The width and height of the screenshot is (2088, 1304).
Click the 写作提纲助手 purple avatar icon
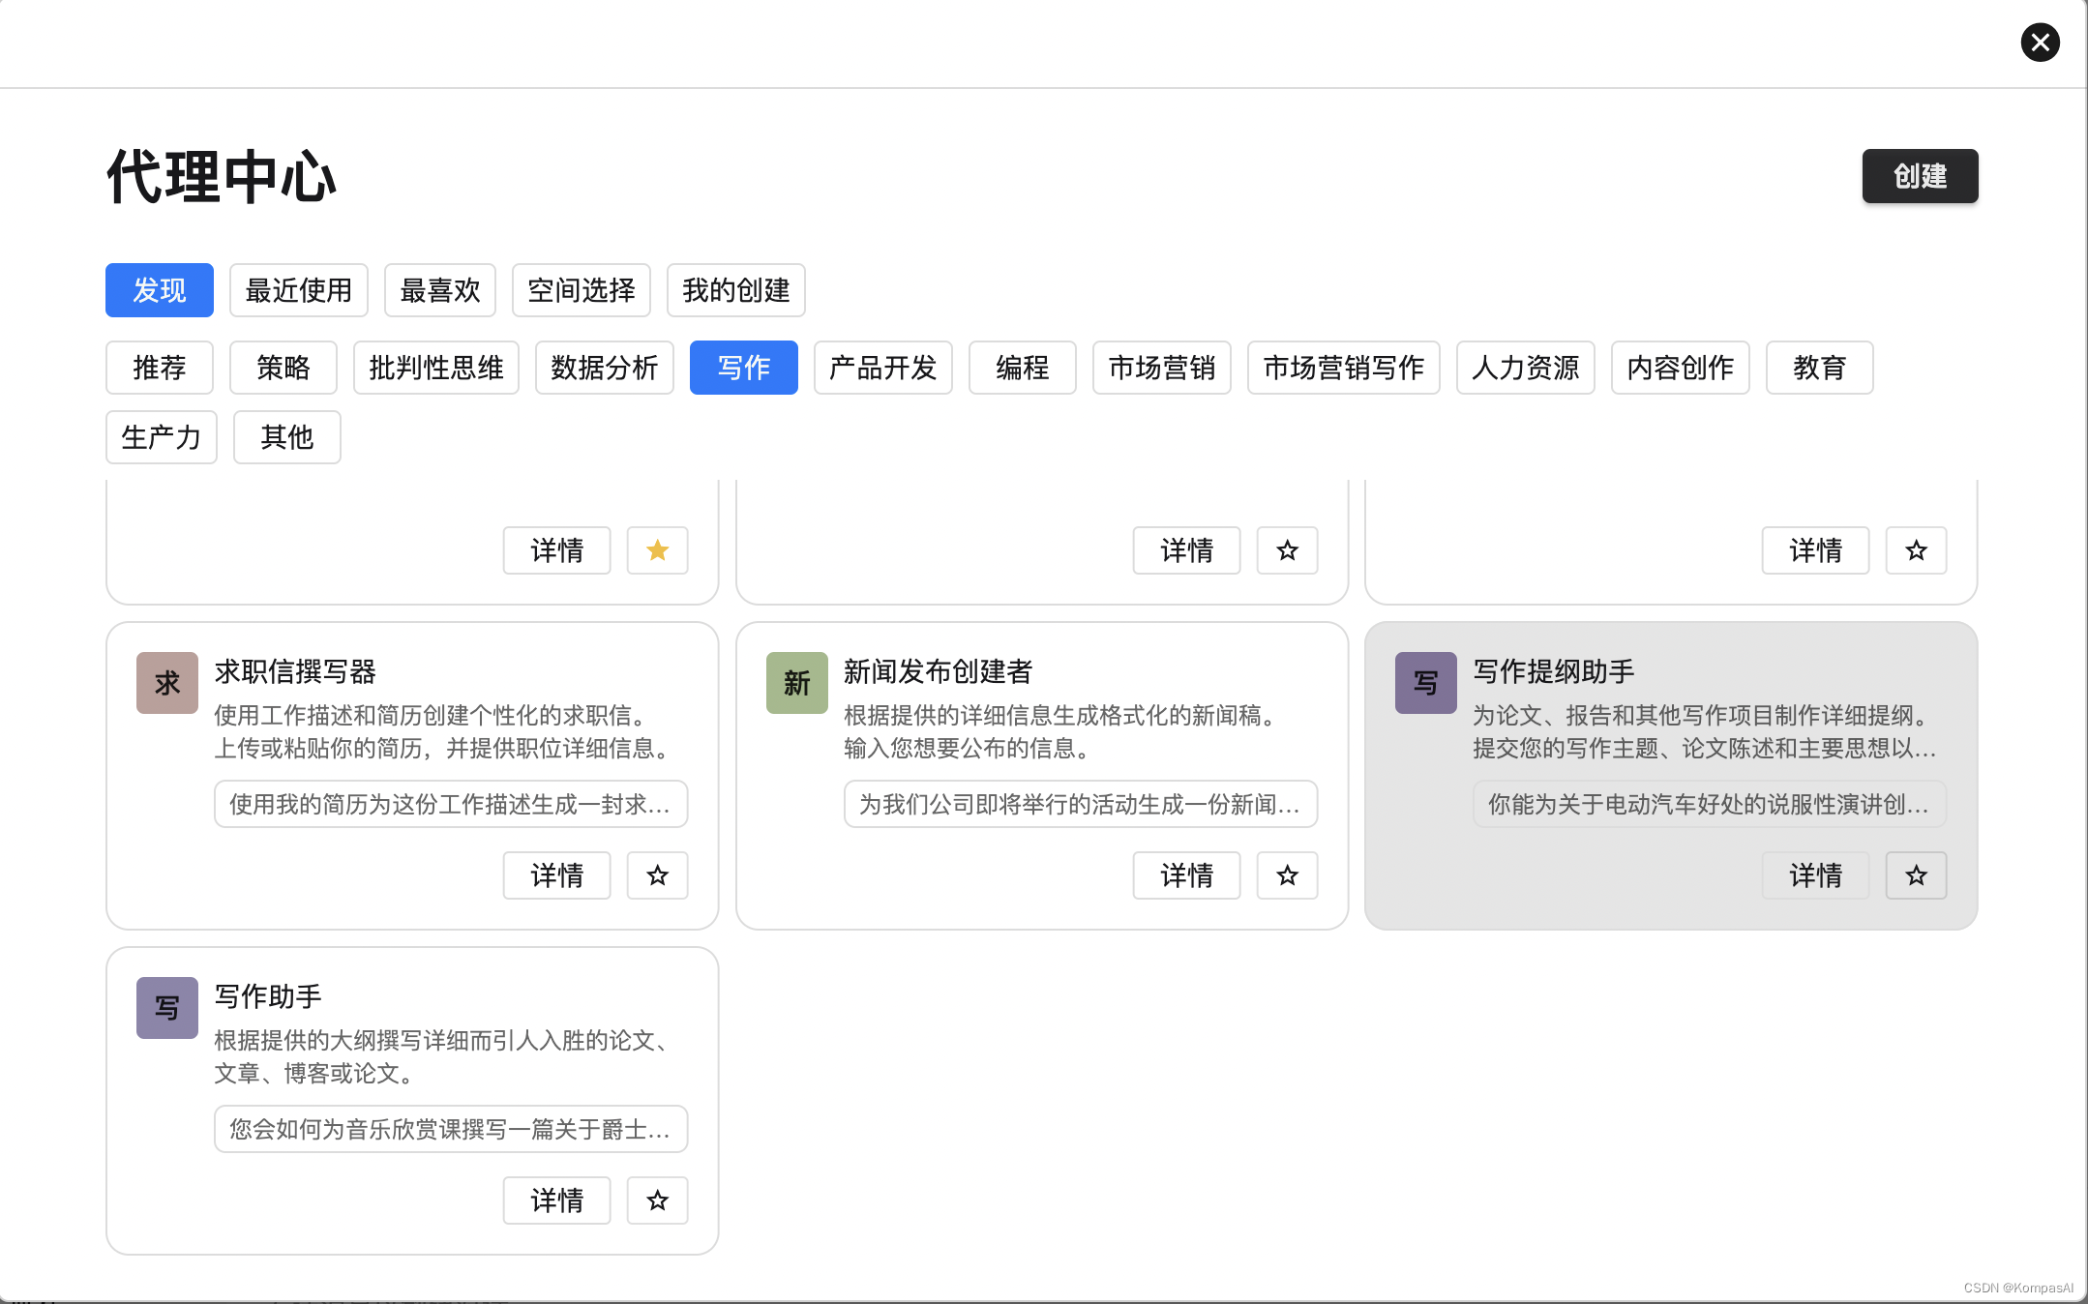click(1425, 683)
